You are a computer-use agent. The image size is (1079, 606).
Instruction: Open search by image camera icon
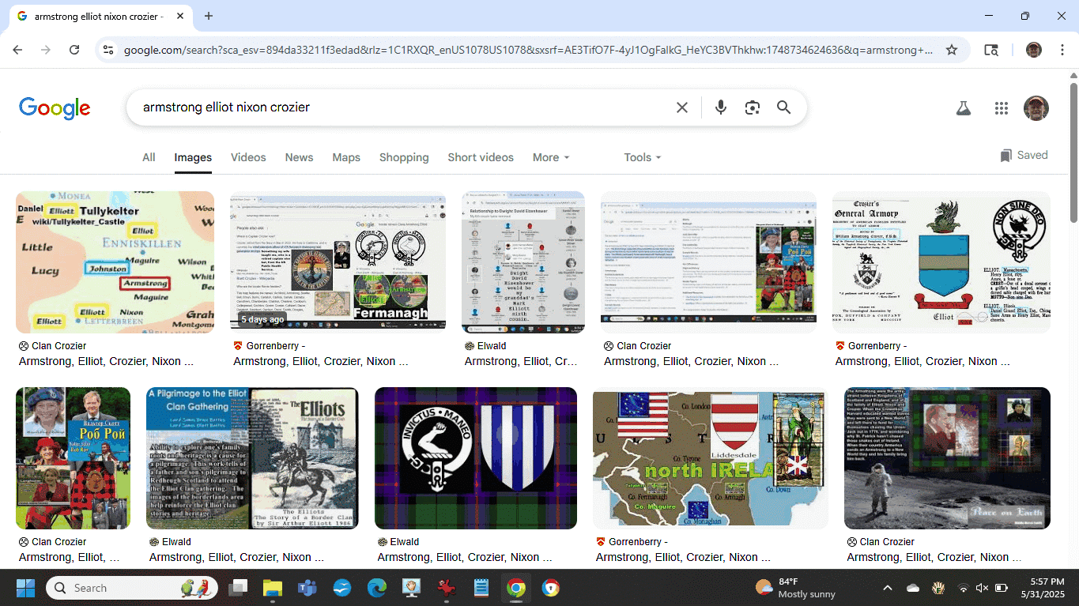coord(752,107)
